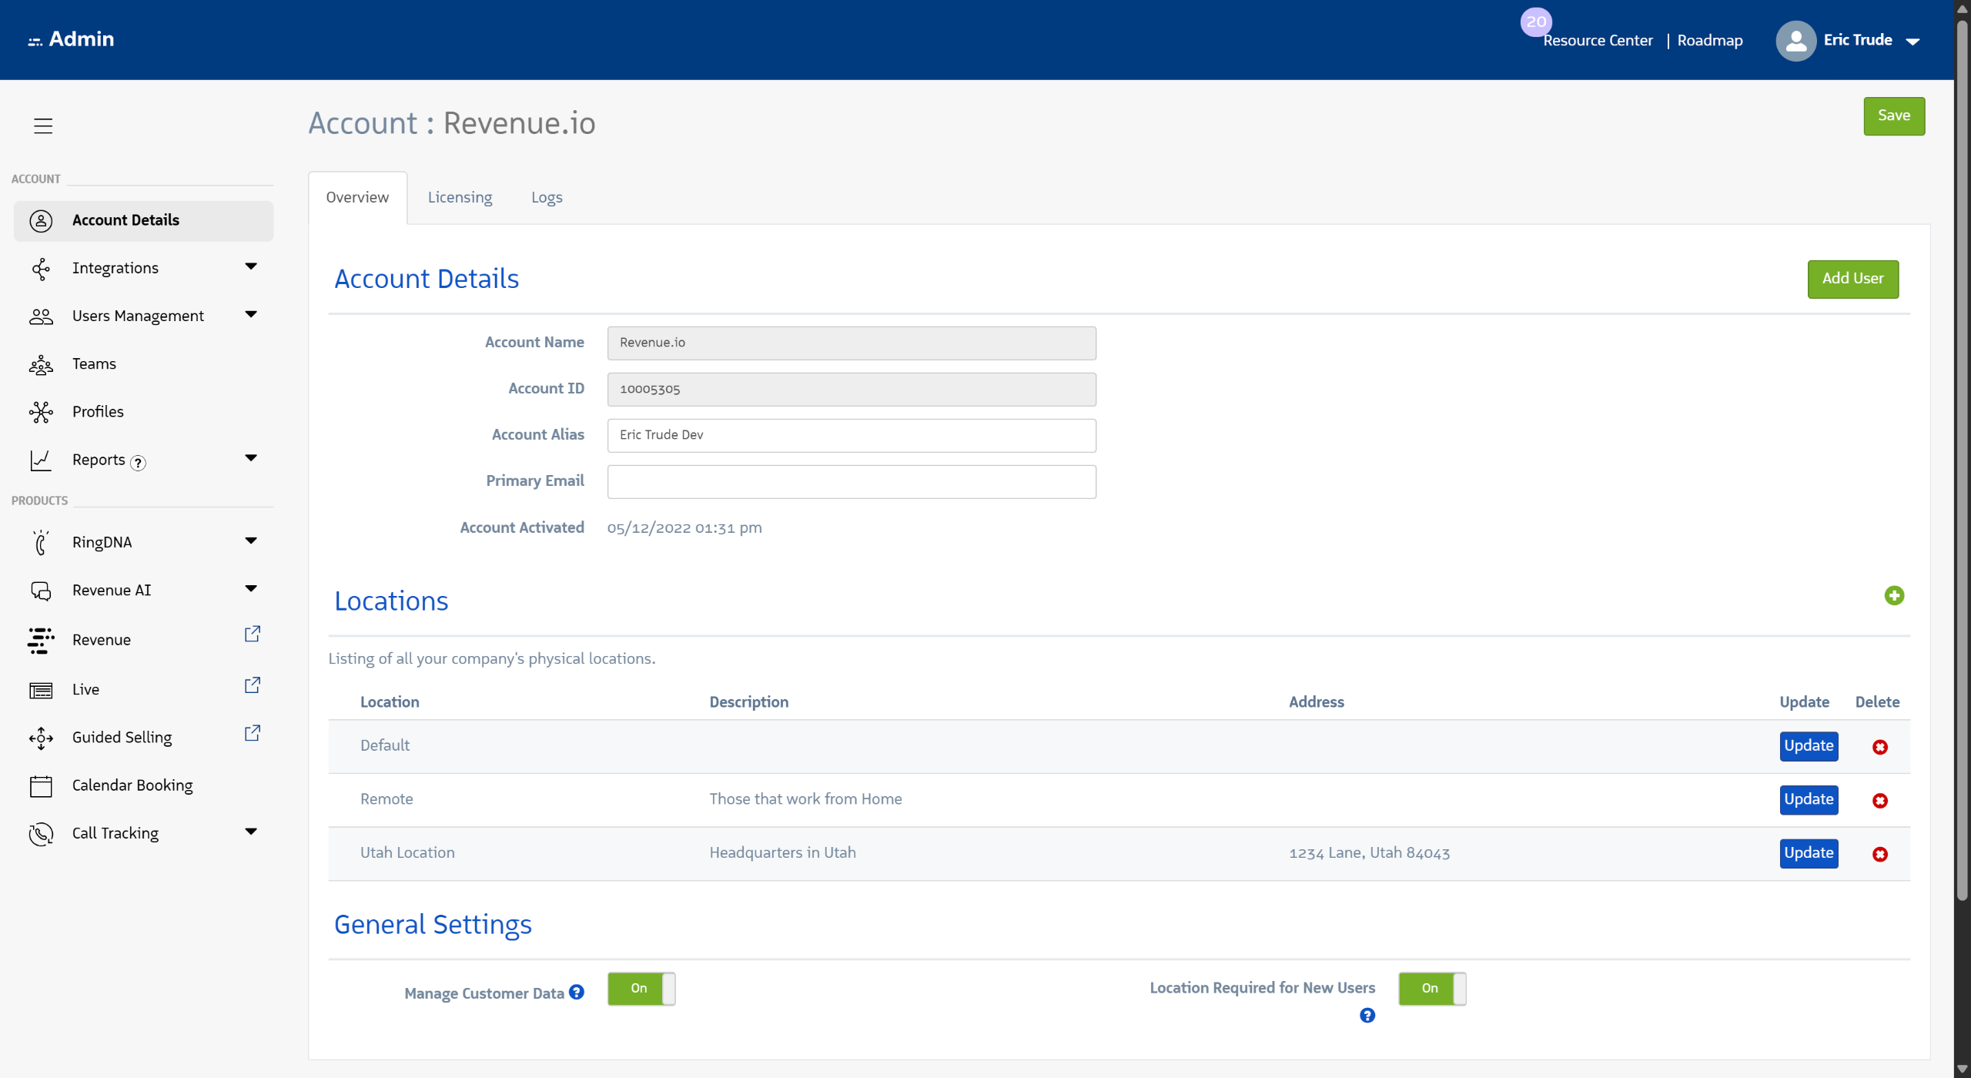Expand the RingDNA product menu

click(250, 541)
